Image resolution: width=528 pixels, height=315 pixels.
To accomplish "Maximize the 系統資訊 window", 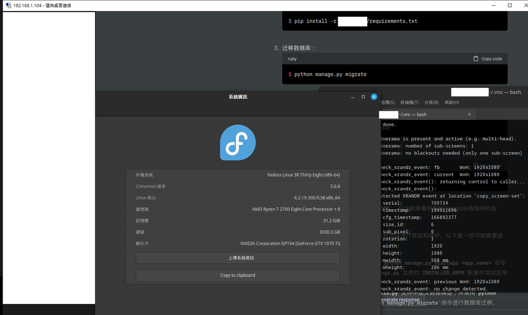I will click(x=363, y=97).
